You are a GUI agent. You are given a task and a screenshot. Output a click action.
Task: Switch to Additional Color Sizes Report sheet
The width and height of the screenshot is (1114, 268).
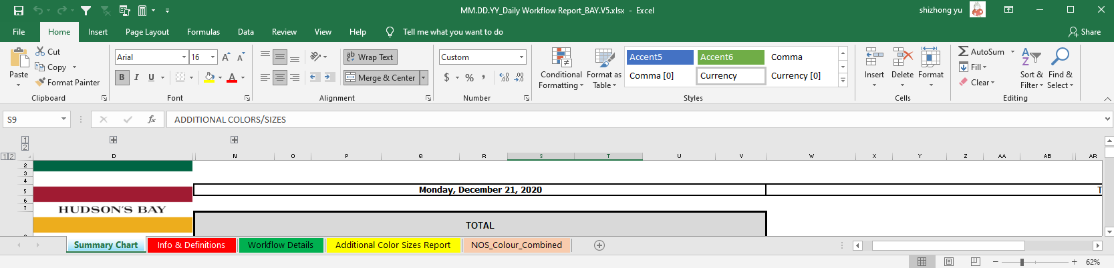click(x=393, y=245)
